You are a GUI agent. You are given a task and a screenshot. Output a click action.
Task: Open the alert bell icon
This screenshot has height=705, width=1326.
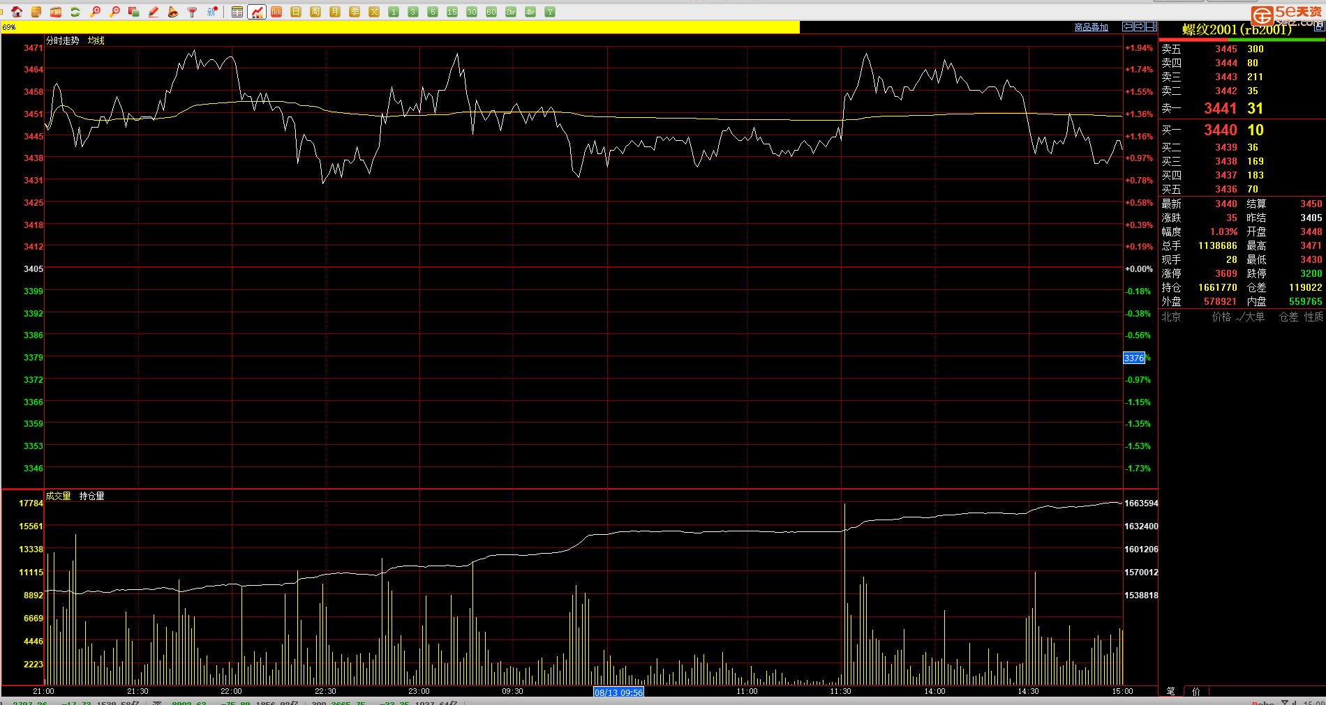pos(173,12)
